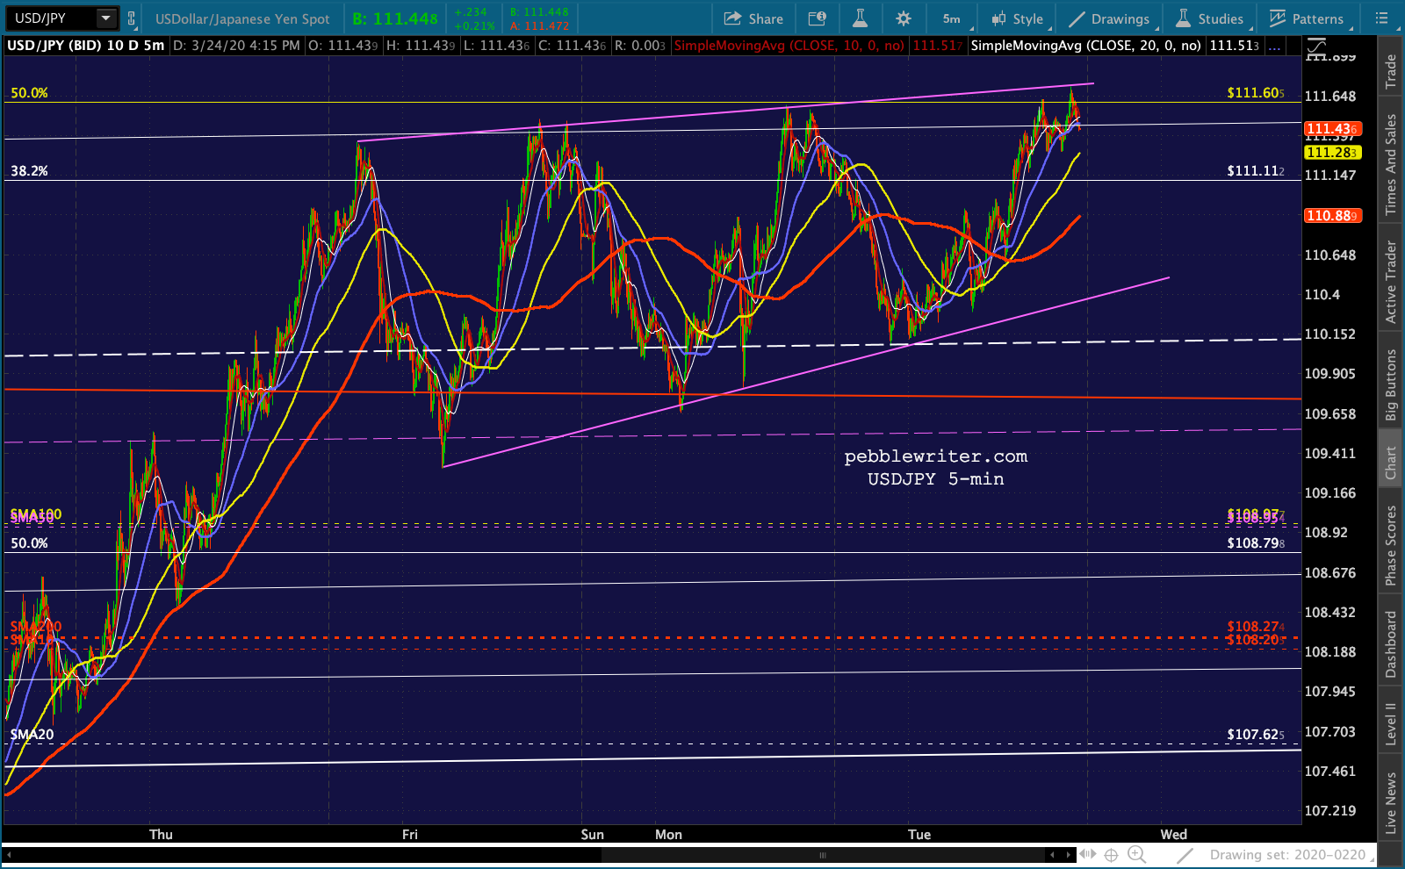Click the USDollar/Japanese Yen Spot description
The width and height of the screenshot is (1405, 869).
tap(242, 18)
